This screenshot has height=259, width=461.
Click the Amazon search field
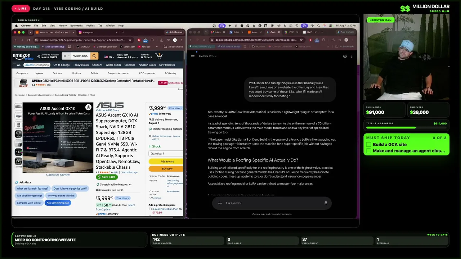coord(80,56)
